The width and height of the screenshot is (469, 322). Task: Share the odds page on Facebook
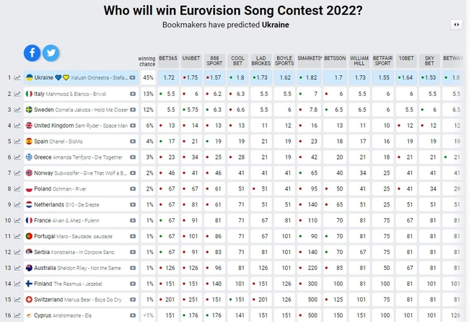[32, 53]
